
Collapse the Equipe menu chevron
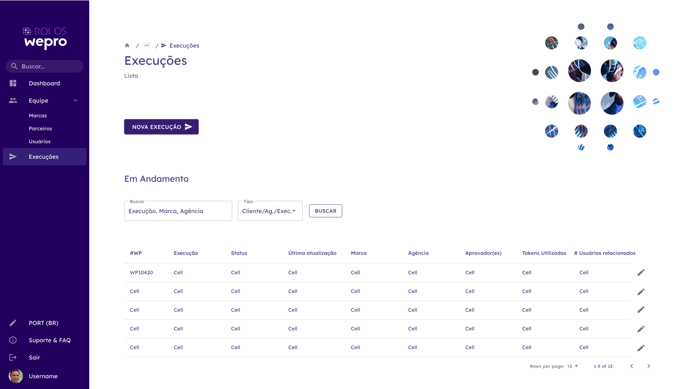[x=75, y=101]
